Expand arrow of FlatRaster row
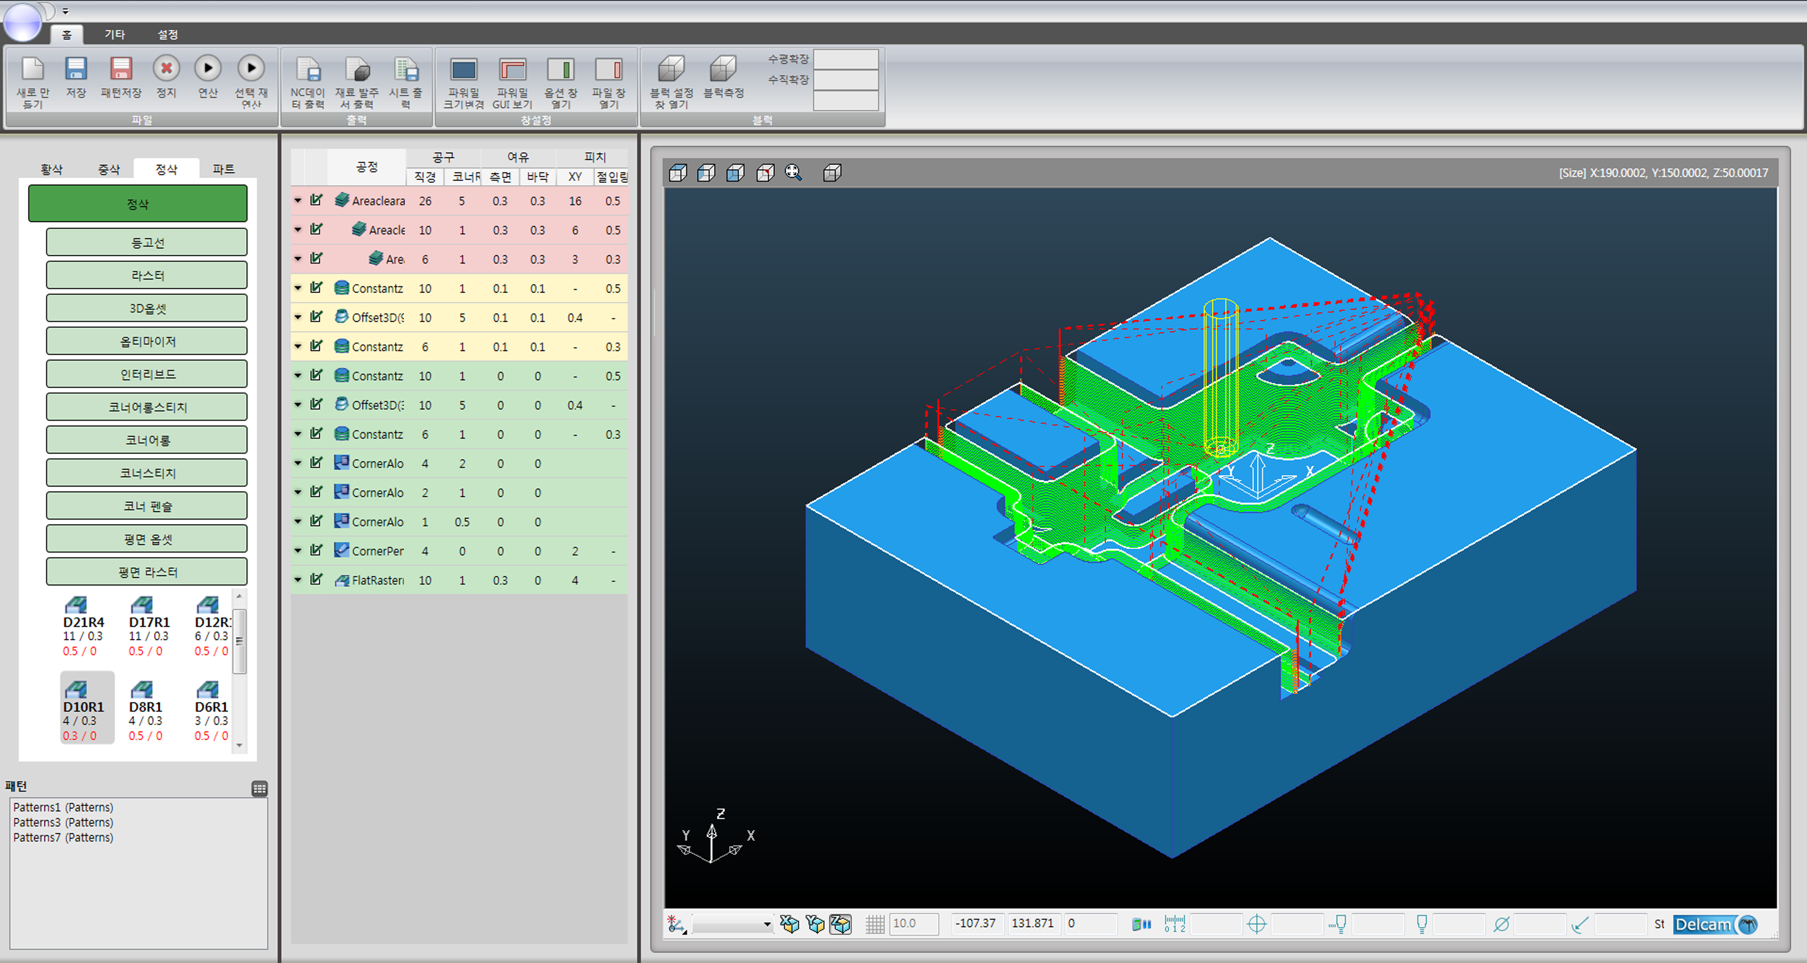The width and height of the screenshot is (1807, 963). point(297,580)
